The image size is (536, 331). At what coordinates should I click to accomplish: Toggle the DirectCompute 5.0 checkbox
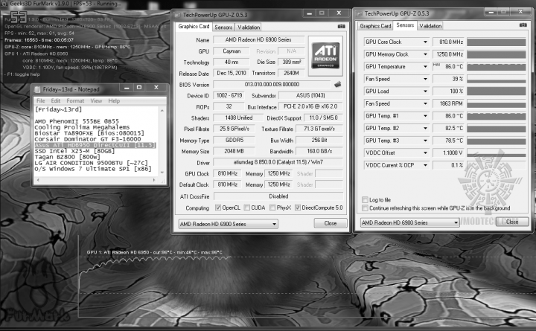click(x=298, y=208)
